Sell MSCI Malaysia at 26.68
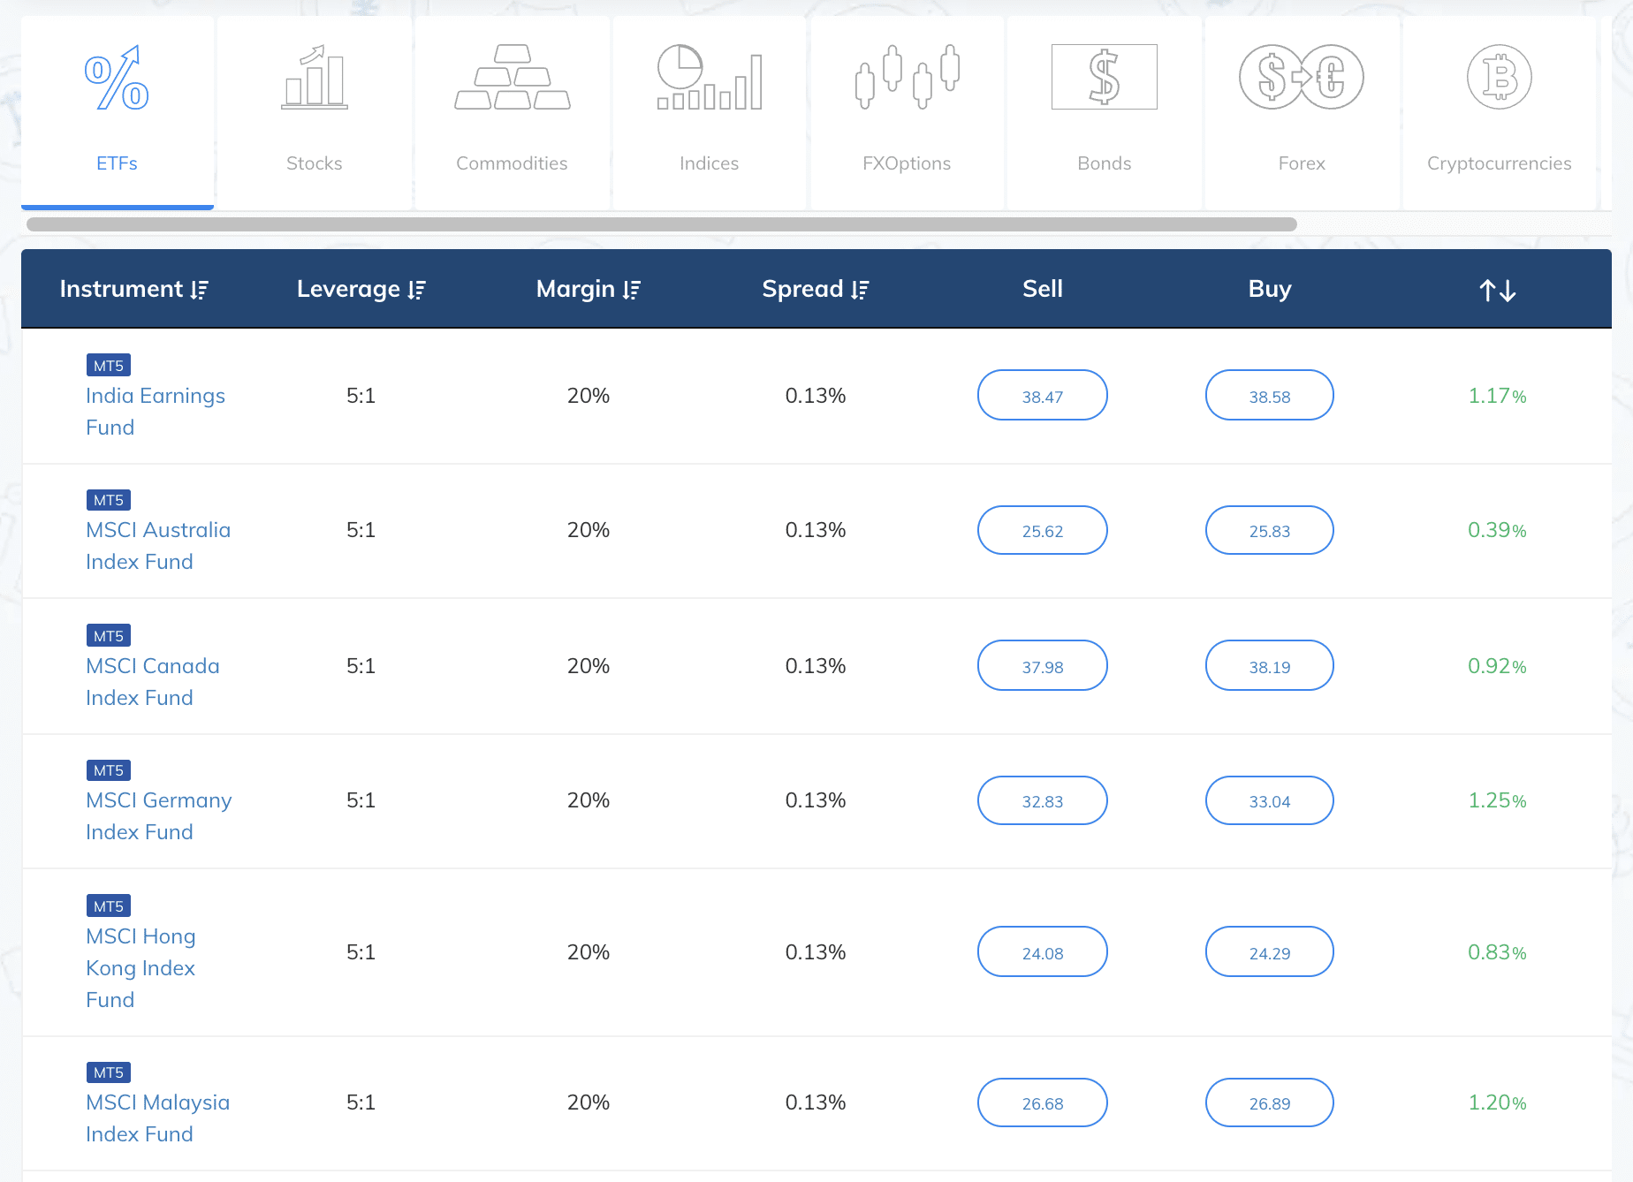 click(1043, 1102)
